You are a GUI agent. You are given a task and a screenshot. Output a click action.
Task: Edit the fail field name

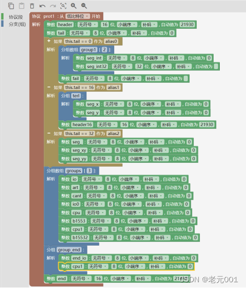76,79
